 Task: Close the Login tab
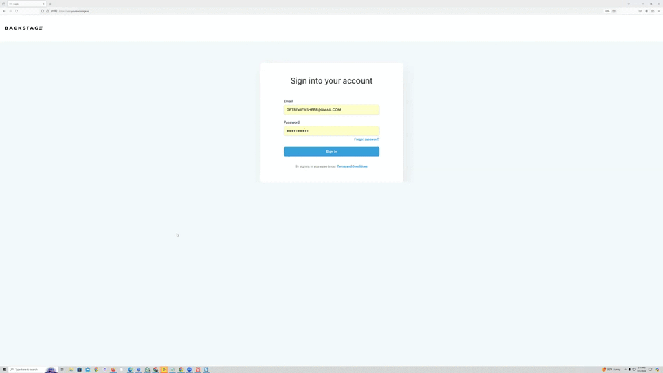[x=43, y=4]
